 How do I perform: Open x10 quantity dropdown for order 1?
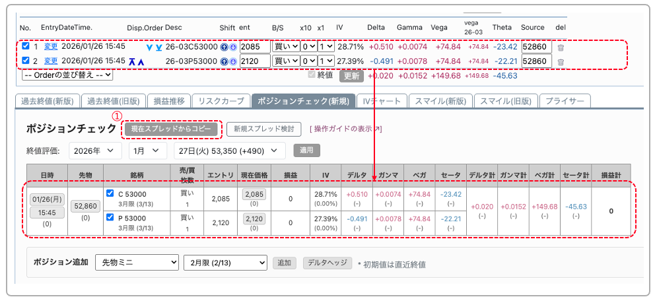click(x=309, y=47)
